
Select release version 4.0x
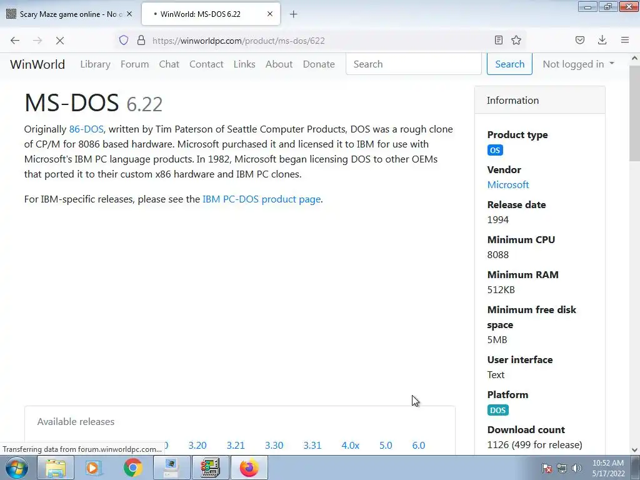(x=351, y=445)
